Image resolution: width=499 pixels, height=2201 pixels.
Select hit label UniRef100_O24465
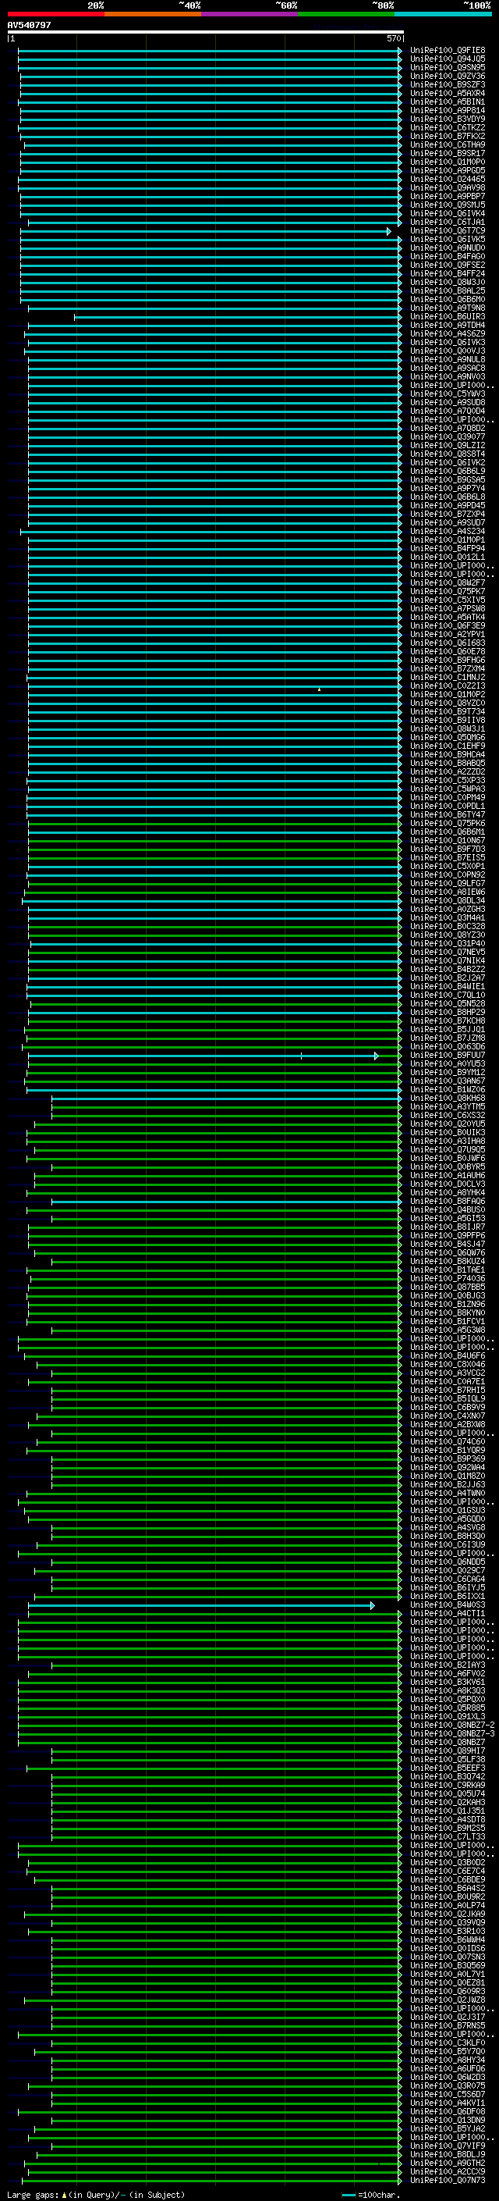448,180
